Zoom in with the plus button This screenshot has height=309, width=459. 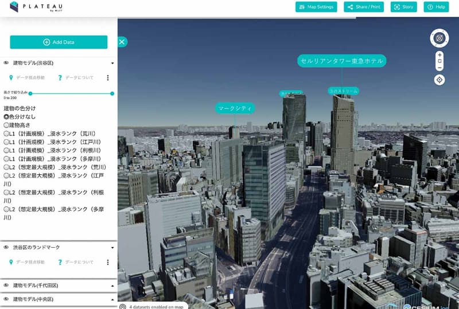[439, 54]
